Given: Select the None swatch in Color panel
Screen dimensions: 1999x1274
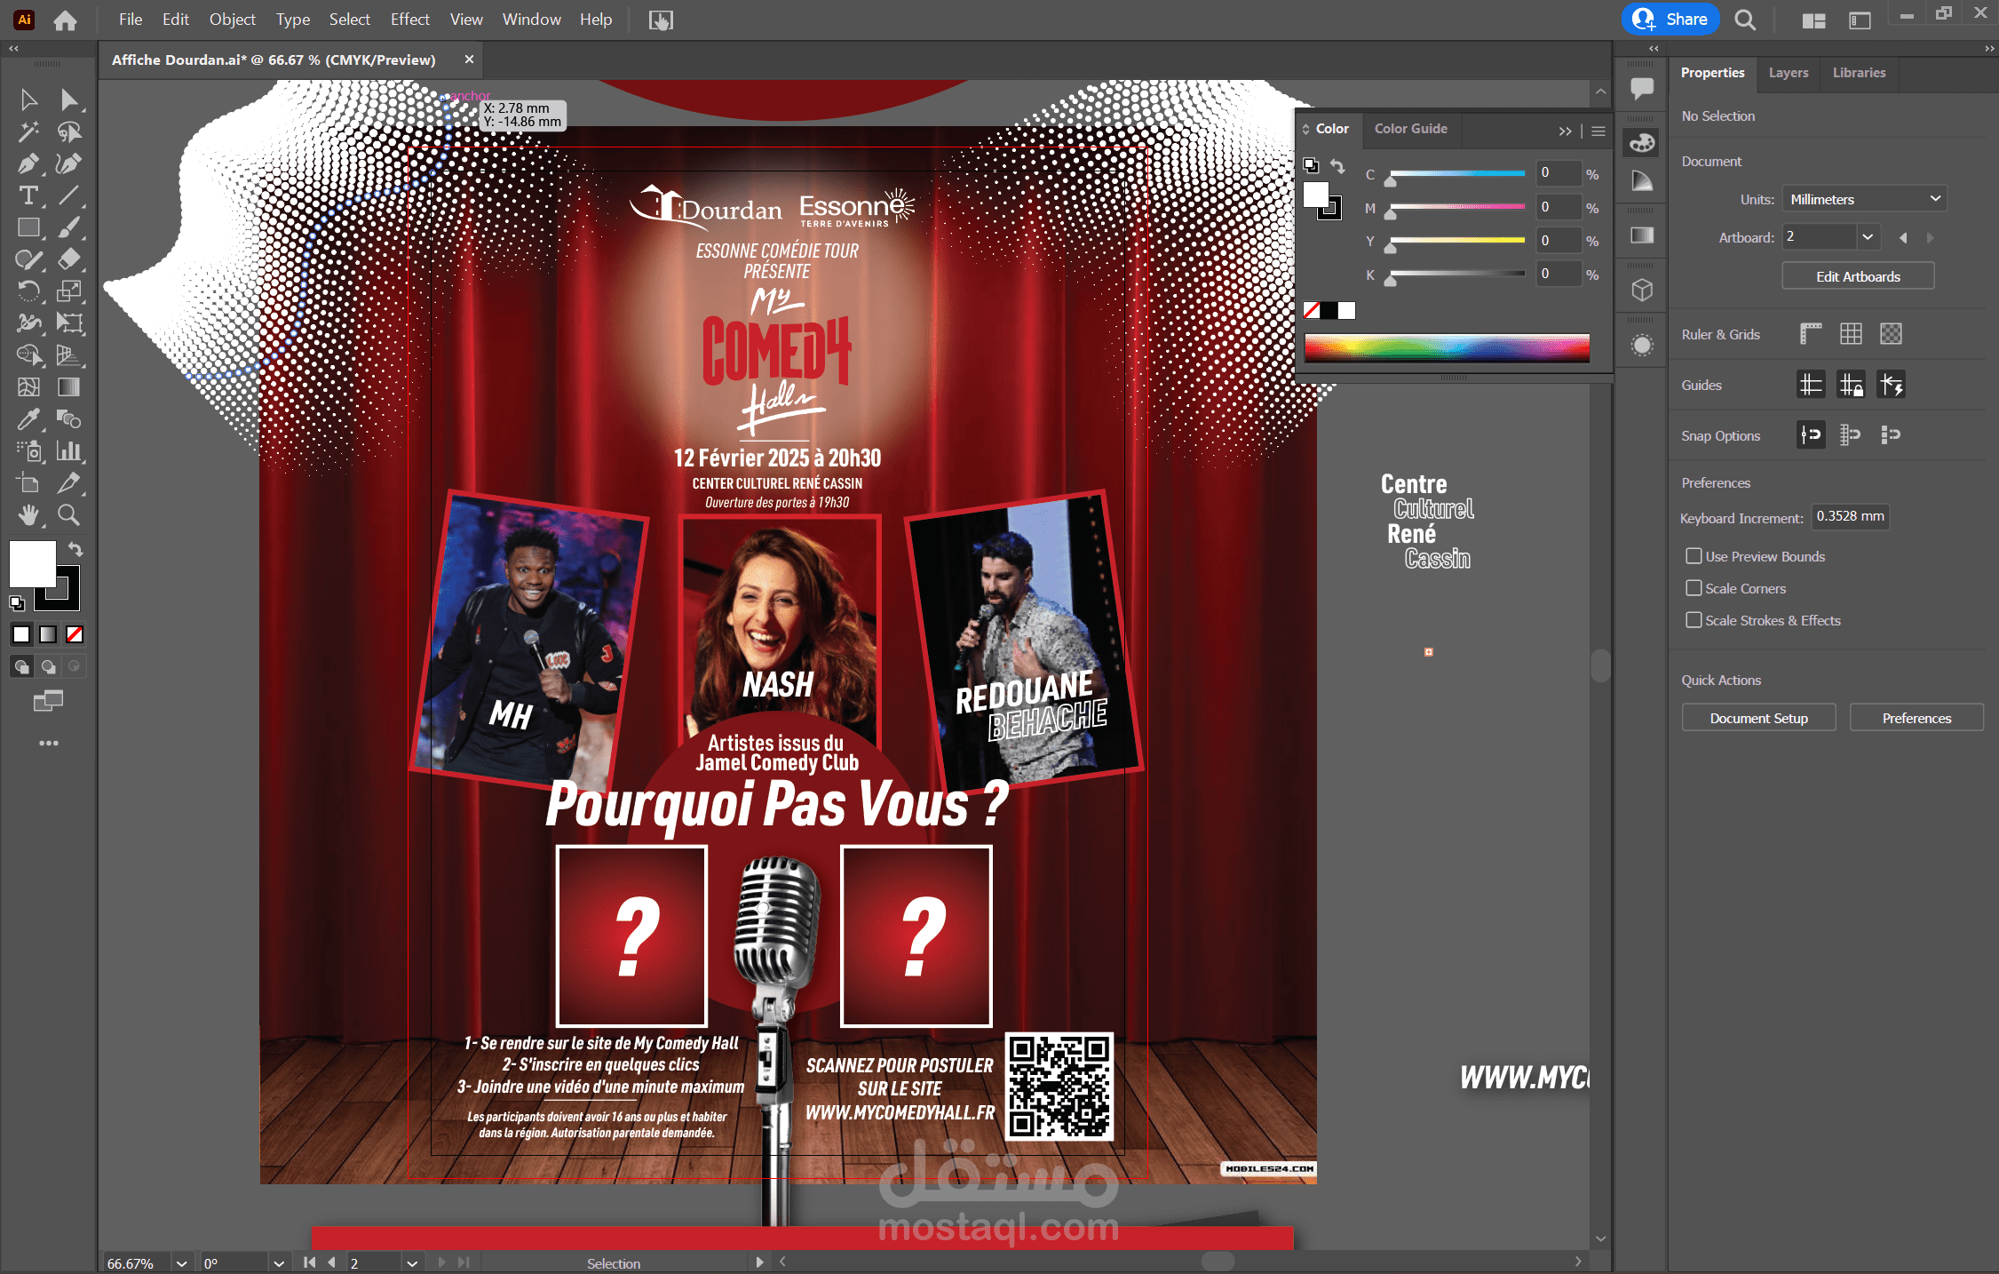Looking at the screenshot, I should tap(1312, 310).
